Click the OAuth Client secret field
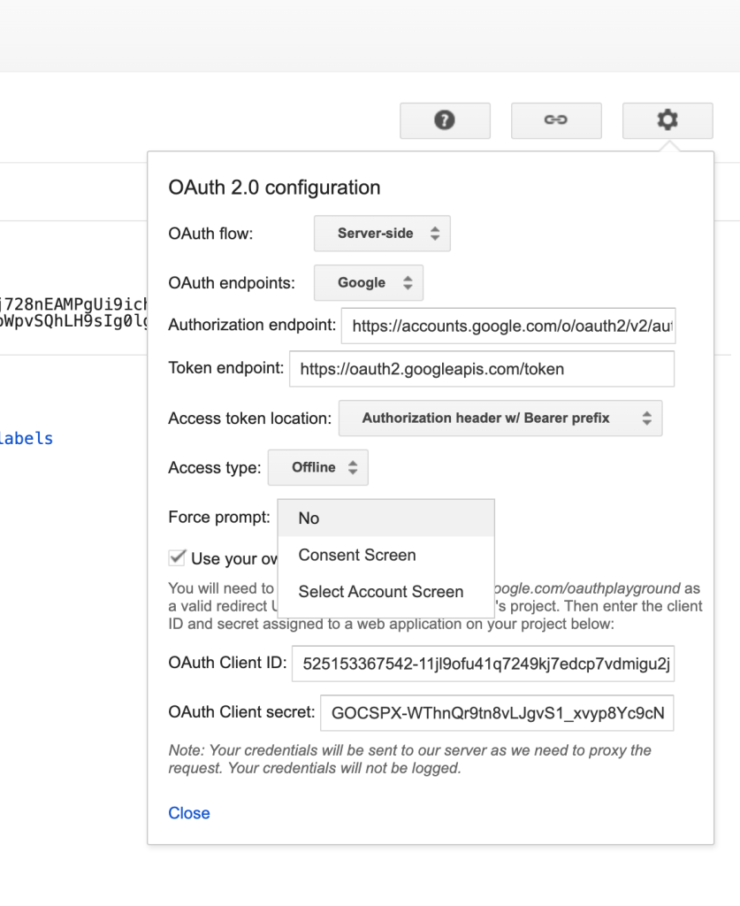 [497, 713]
